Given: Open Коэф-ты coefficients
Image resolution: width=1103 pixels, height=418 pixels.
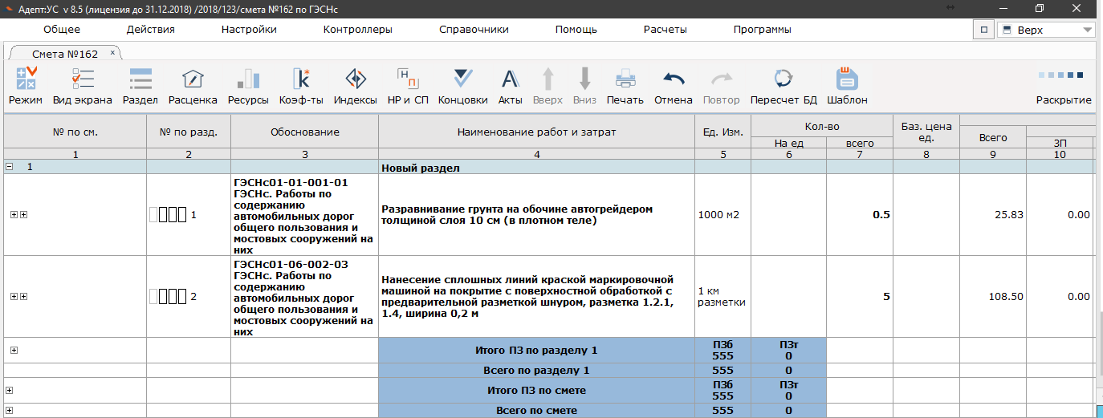Looking at the screenshot, I should pyautogui.click(x=301, y=87).
